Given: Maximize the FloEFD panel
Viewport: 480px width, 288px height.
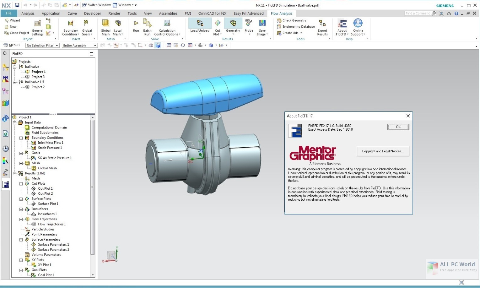Looking at the screenshot, I should tap(91, 54).
